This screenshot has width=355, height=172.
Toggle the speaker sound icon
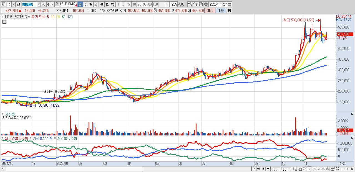(49, 4)
